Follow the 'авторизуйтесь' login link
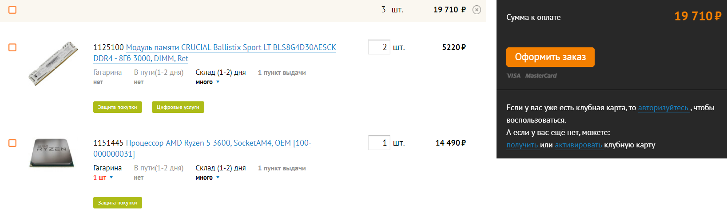 pyautogui.click(x=663, y=108)
